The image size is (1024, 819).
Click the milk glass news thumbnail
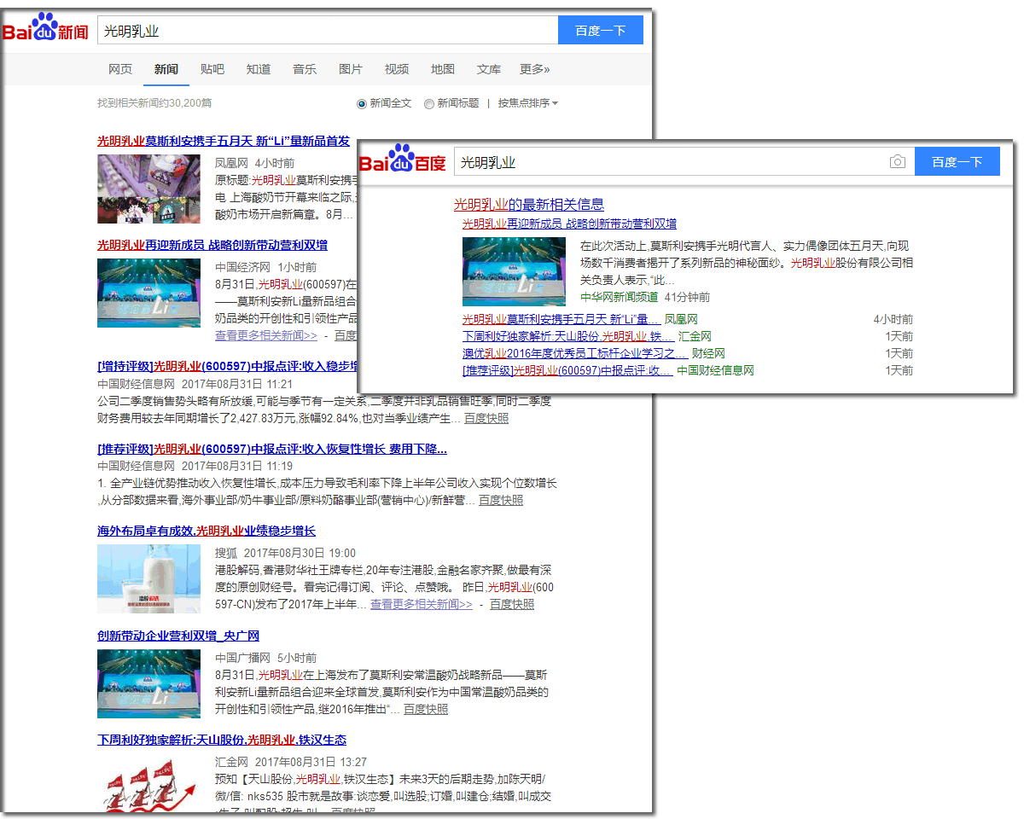148,578
